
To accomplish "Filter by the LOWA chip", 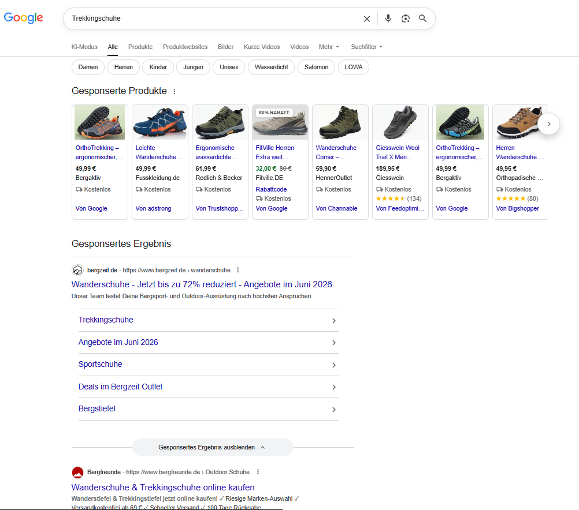I will pos(354,67).
